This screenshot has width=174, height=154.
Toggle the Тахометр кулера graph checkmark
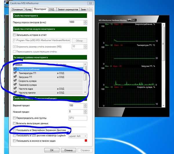point(15,85)
